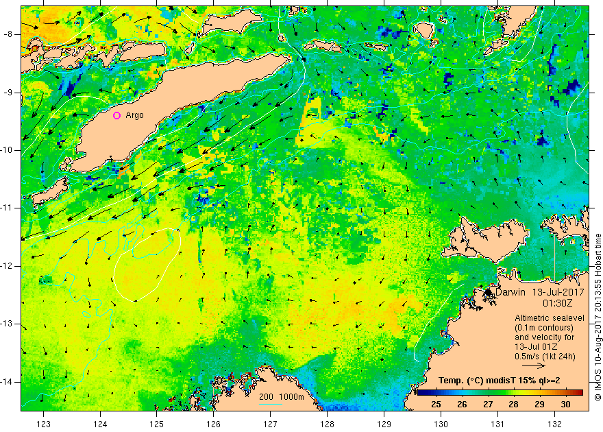The width and height of the screenshot is (603, 432).
Task: Click the Argo label text
Action: tap(134, 115)
